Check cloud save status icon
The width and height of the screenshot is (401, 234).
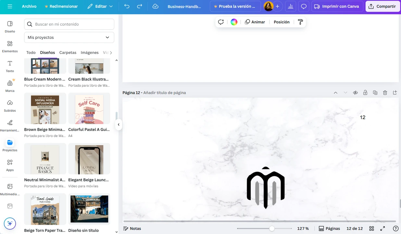pyautogui.click(x=156, y=6)
